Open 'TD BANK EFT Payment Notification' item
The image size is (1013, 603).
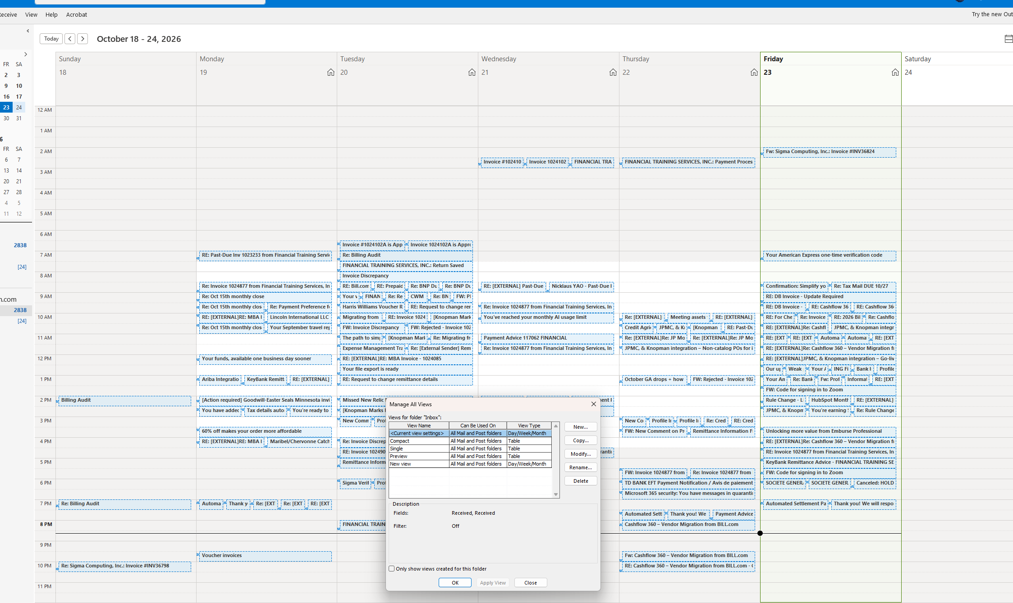point(688,483)
